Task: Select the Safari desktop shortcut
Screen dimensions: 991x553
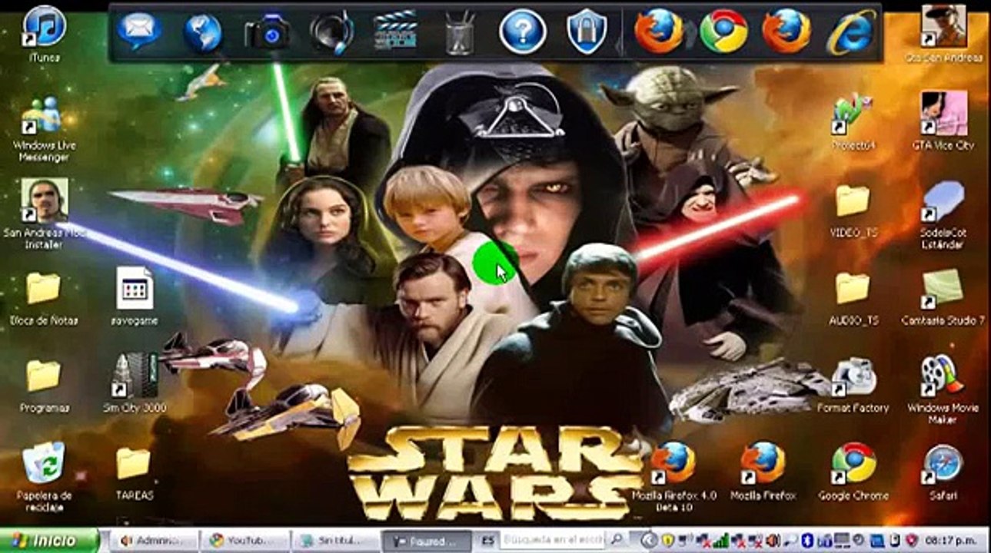Action: click(x=943, y=472)
